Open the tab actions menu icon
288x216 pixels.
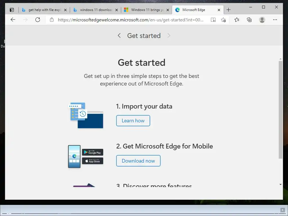click(12, 10)
